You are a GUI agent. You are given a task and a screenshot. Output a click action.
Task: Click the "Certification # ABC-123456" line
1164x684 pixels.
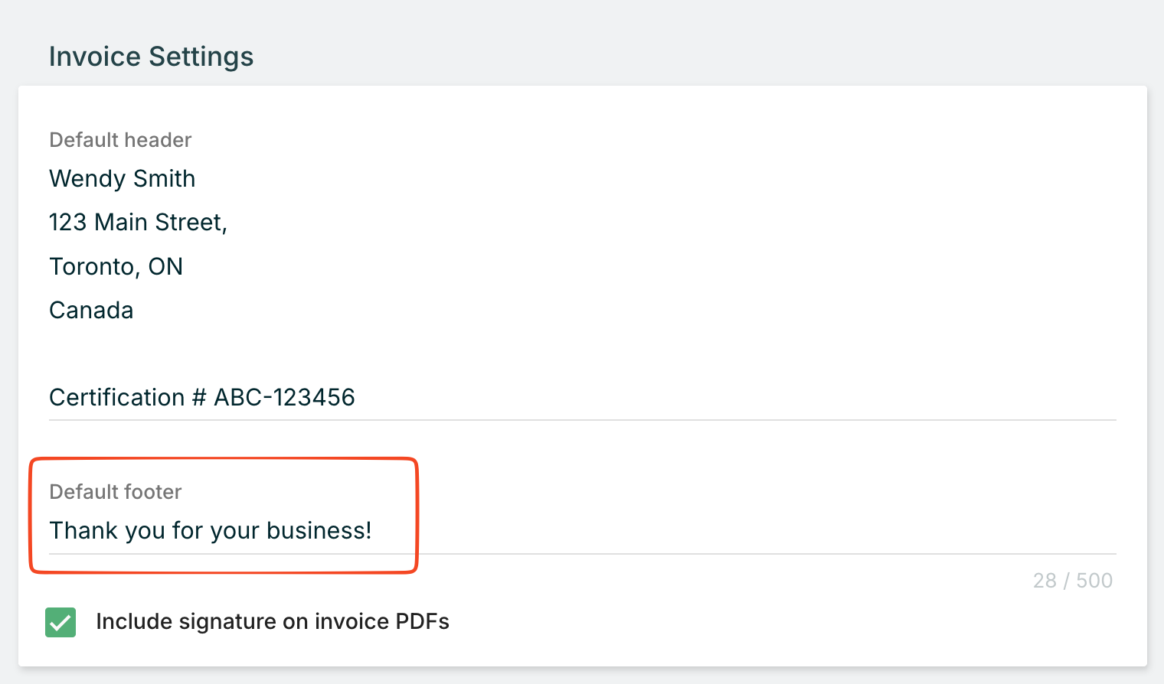pyautogui.click(x=202, y=398)
